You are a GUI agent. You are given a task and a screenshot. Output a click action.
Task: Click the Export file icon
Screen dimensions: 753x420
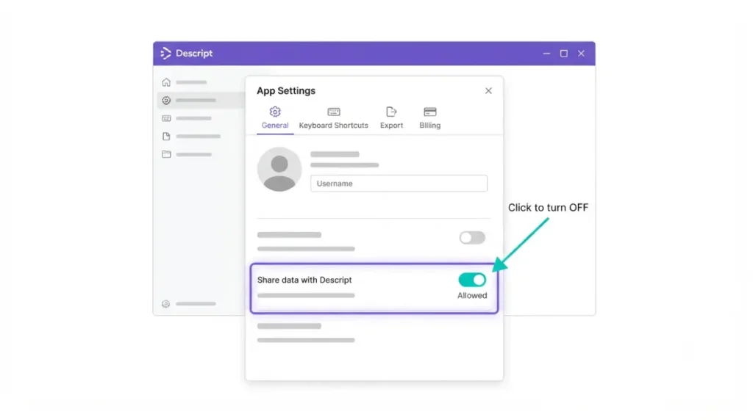click(x=391, y=112)
